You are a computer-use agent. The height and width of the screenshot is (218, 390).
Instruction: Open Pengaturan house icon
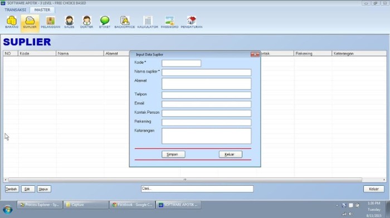click(x=192, y=22)
